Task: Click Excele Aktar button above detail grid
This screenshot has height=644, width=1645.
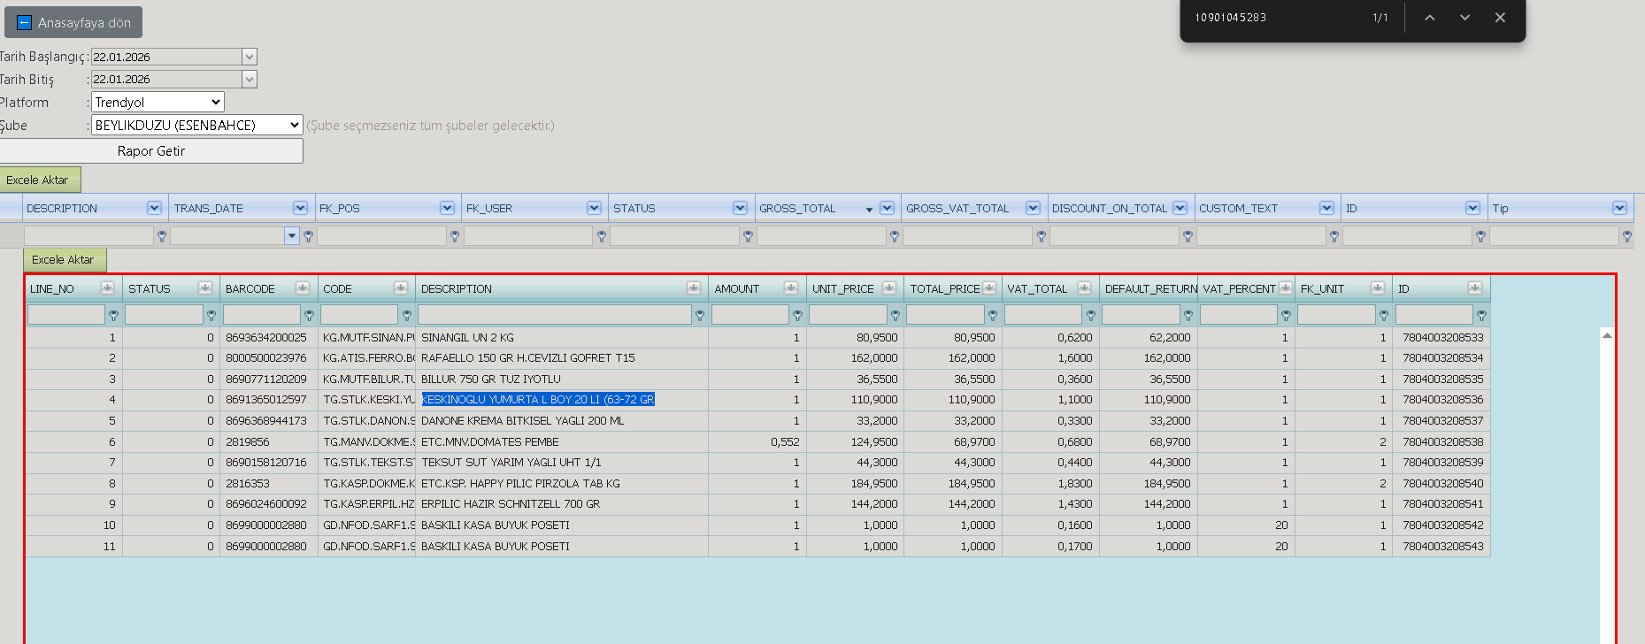Action: pos(65,259)
